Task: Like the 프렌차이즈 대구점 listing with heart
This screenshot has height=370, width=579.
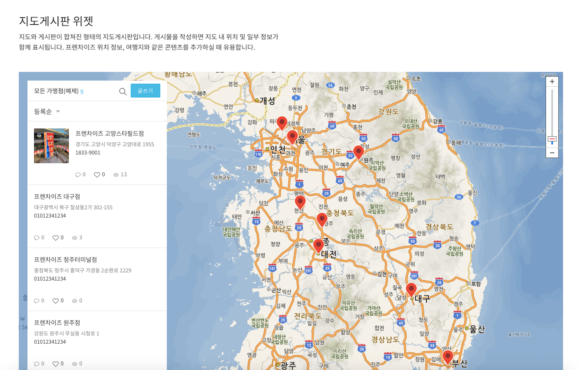Action: coord(55,238)
